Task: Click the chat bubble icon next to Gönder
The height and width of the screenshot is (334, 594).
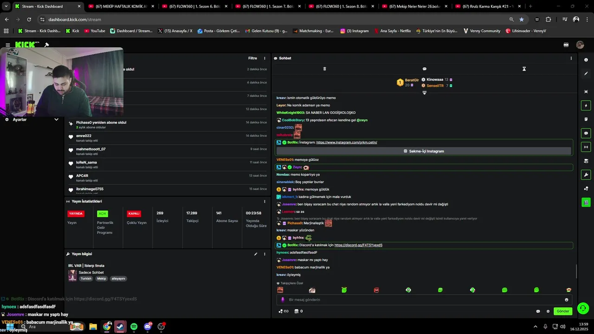Action: (538, 311)
